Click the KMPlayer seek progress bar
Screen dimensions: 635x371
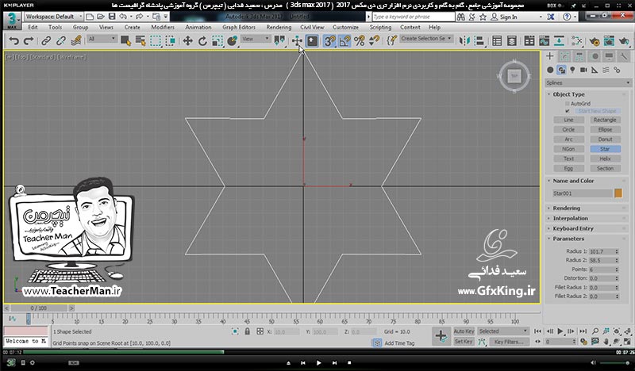coord(317,353)
